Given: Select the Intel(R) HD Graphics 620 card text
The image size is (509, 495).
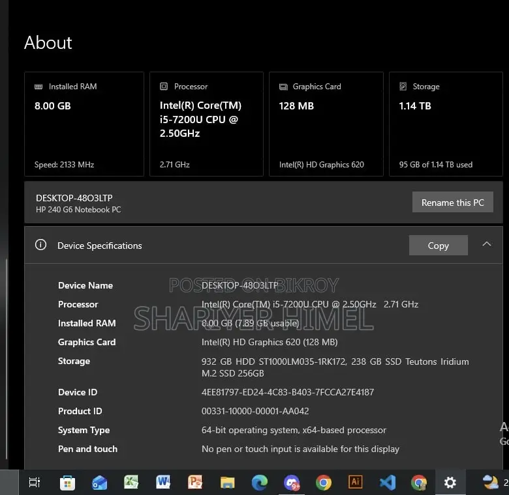Looking at the screenshot, I should click(321, 165).
